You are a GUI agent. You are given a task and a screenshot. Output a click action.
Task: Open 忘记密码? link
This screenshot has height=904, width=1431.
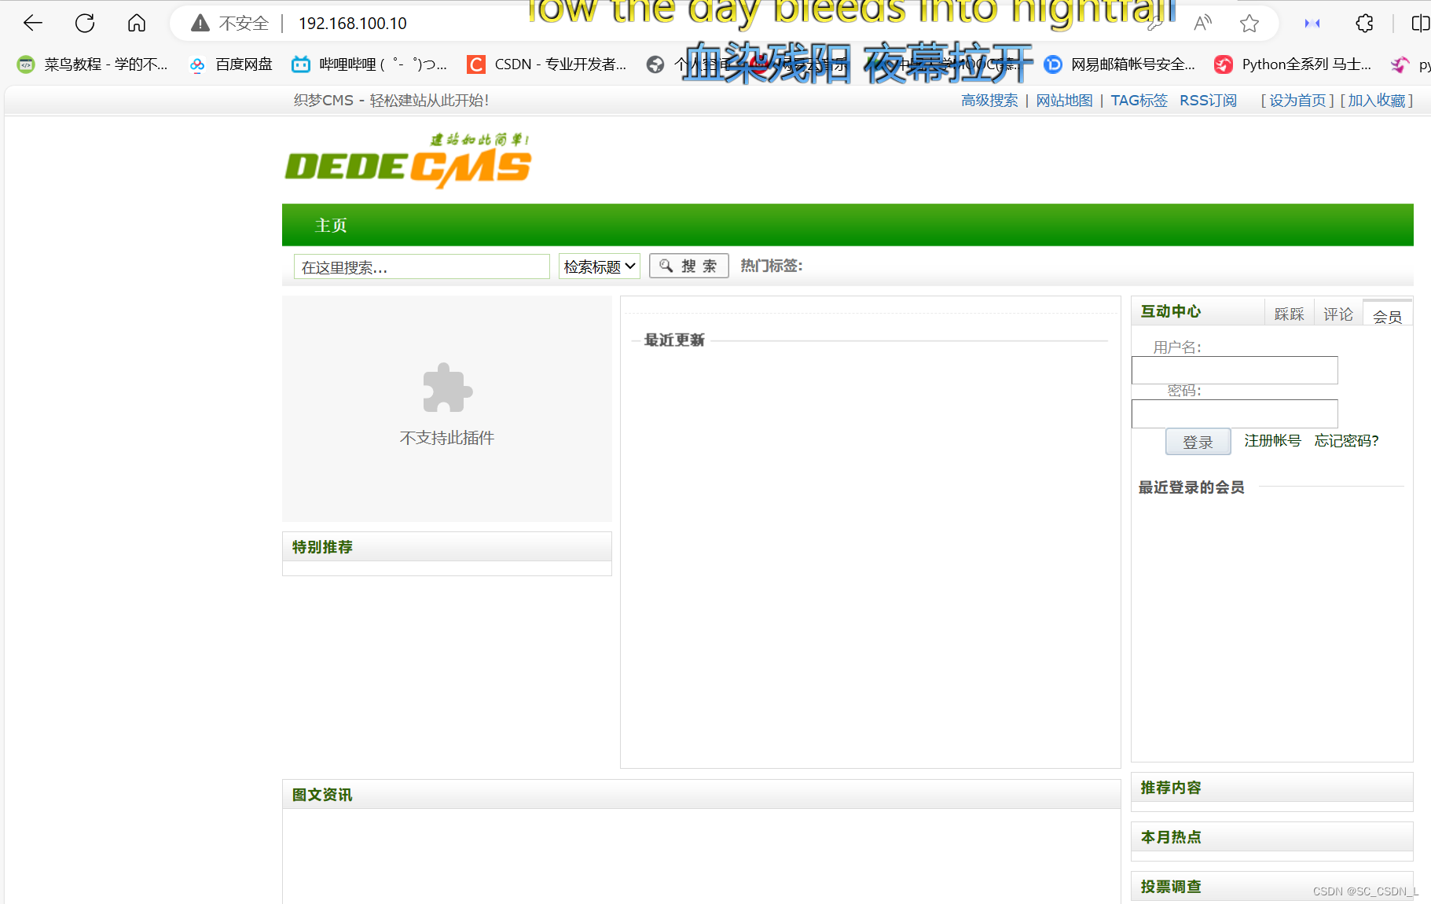point(1346,440)
